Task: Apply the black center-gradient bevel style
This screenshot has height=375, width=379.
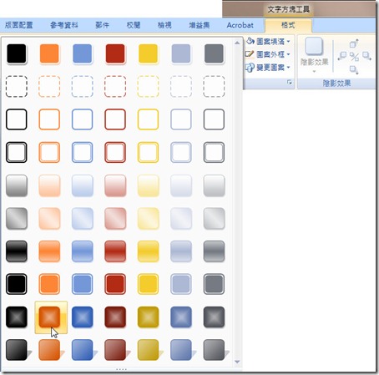Action: point(17,317)
